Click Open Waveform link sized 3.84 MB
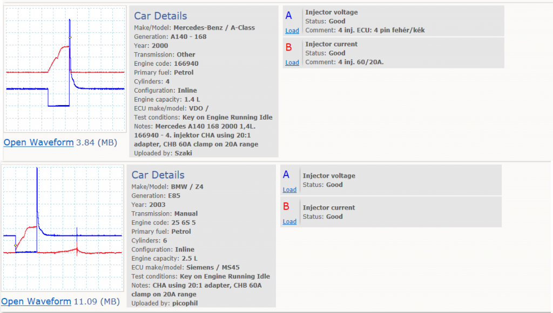Screen dimensions: 553x313 [x=38, y=142]
